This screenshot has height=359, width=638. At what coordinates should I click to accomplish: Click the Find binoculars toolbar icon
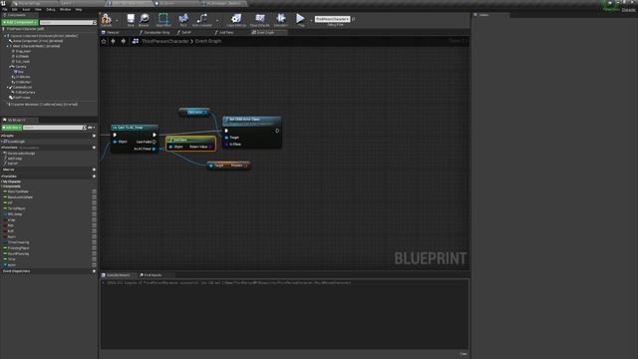tap(183, 19)
